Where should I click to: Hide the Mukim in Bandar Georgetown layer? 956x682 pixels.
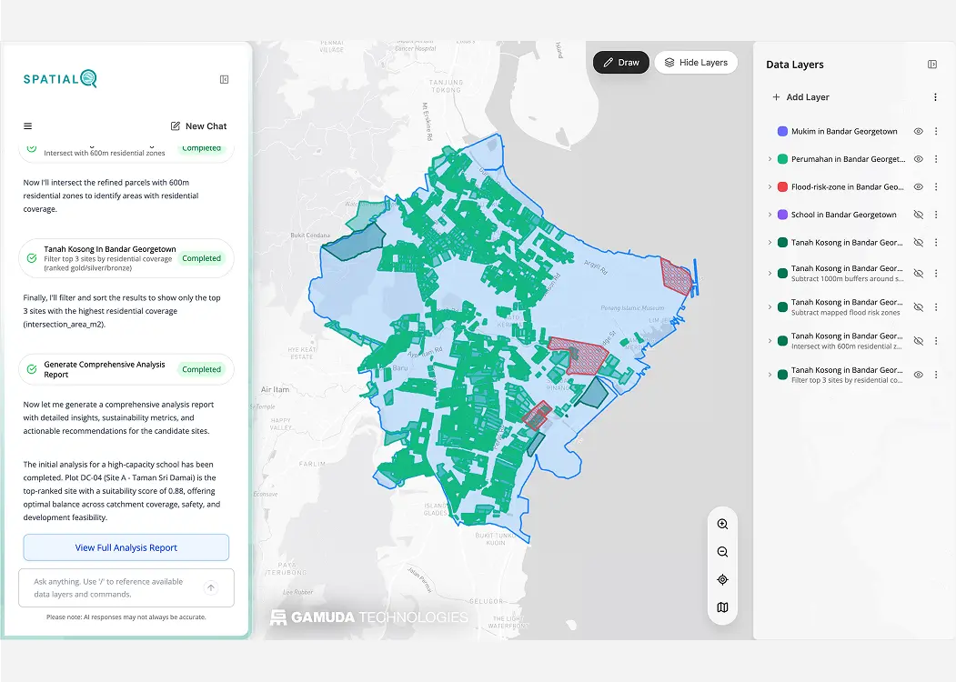(x=919, y=132)
